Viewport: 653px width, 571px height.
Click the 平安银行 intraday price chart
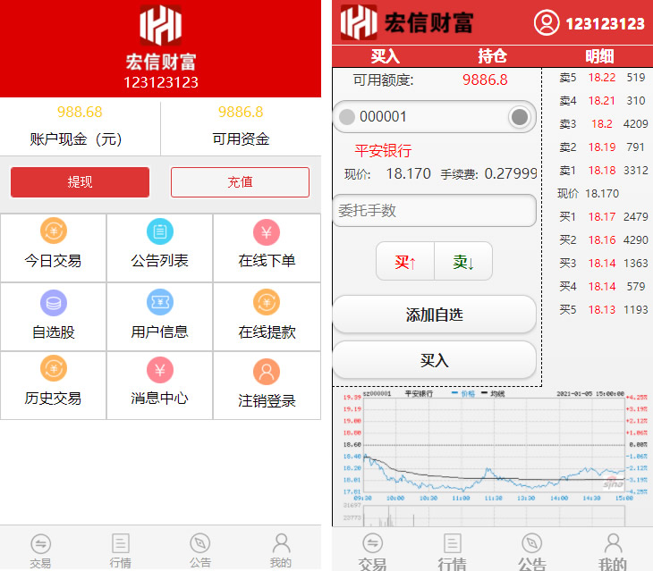483,442
